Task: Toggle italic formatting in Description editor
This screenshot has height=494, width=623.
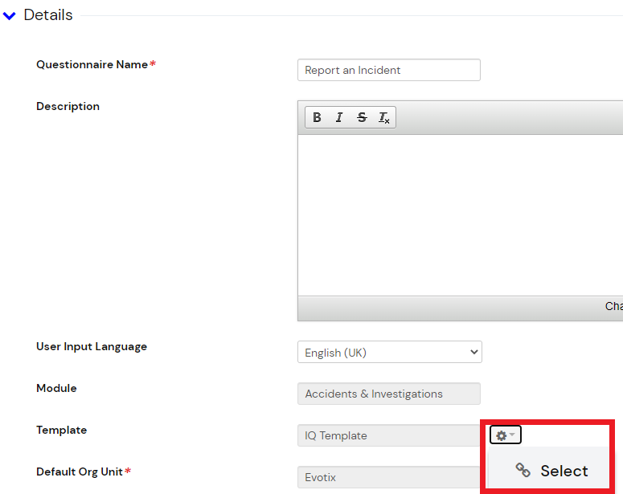Action: pyautogui.click(x=339, y=117)
